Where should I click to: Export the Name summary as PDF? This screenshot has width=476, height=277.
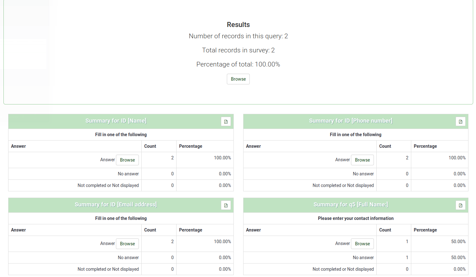pos(226,122)
